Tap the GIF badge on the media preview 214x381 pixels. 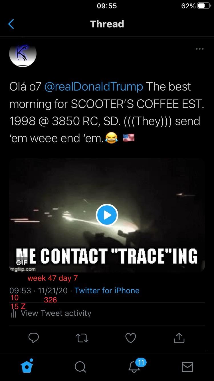(21, 262)
